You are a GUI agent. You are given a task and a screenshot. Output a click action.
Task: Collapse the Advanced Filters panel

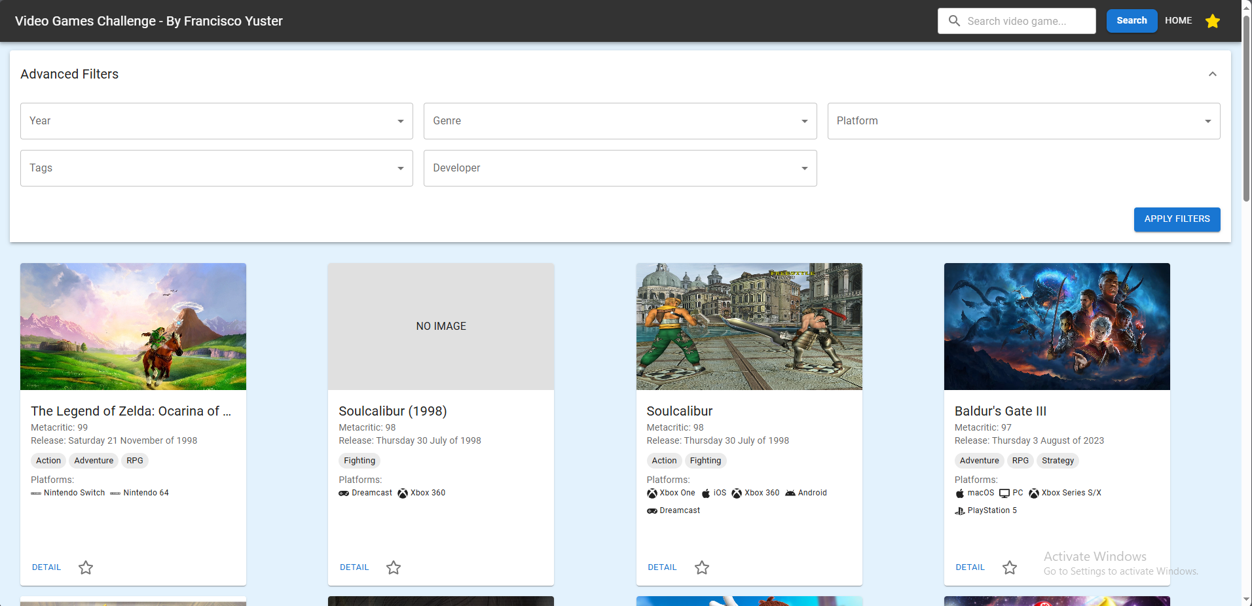click(x=1212, y=74)
